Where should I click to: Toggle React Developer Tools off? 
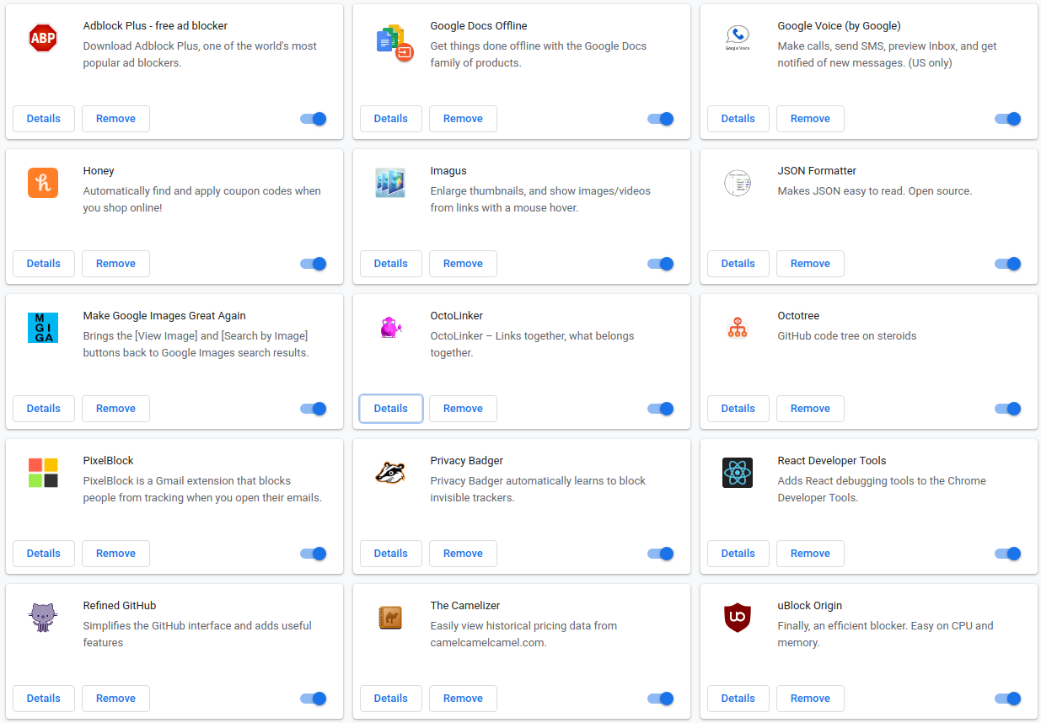pyautogui.click(x=1008, y=554)
